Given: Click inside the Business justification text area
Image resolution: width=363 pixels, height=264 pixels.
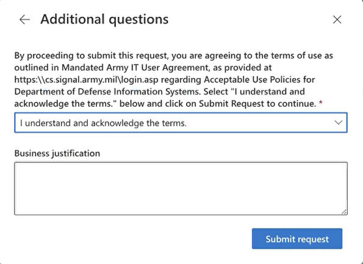Looking at the screenshot, I should click(181, 188).
